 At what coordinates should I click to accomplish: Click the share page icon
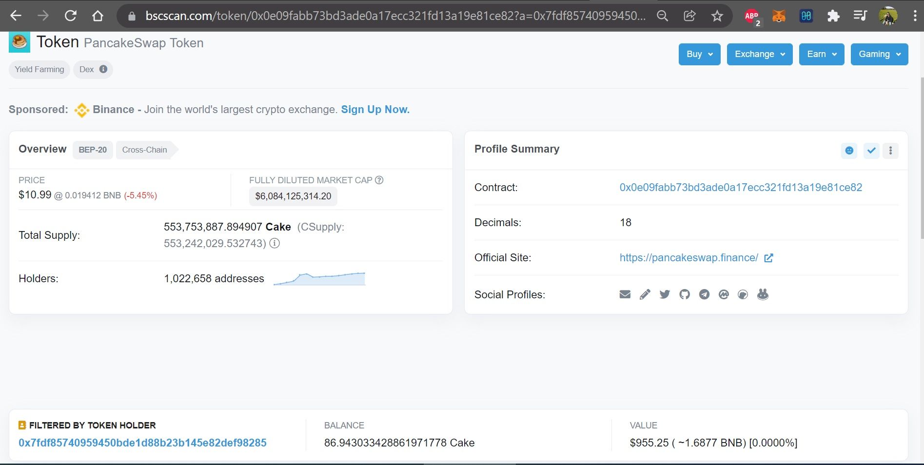689,16
